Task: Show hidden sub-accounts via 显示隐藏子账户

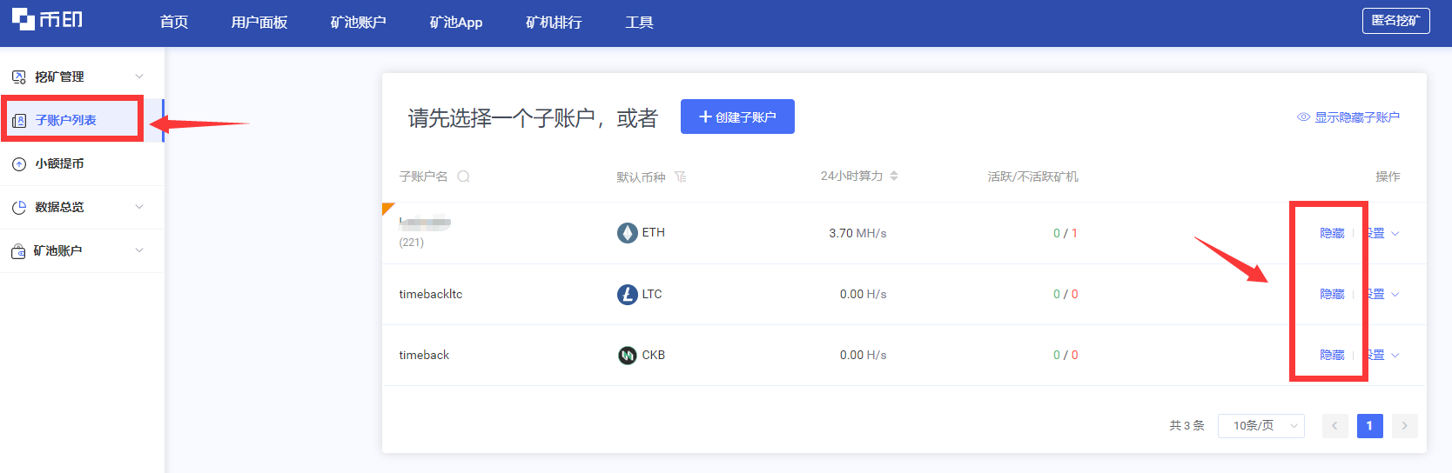Action: click(x=1348, y=117)
